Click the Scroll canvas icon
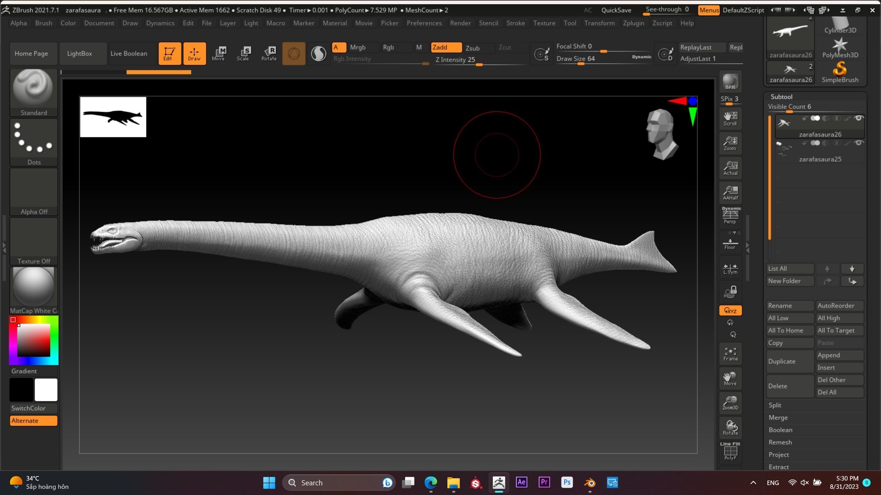The image size is (881, 495). click(730, 119)
